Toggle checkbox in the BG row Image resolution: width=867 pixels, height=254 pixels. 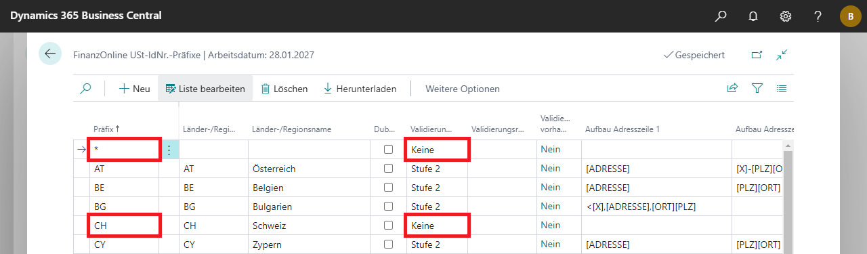pyautogui.click(x=388, y=207)
